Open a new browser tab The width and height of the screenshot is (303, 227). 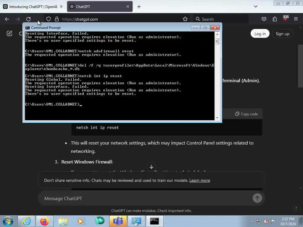click(x=139, y=7)
